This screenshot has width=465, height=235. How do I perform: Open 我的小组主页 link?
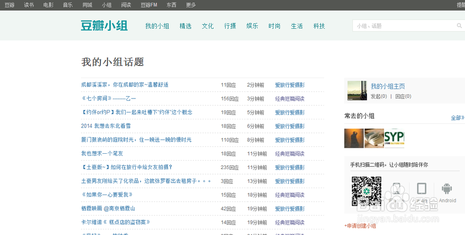pos(388,86)
